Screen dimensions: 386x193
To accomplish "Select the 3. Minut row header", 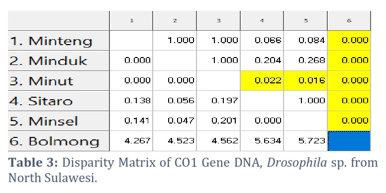I will 59,81.
